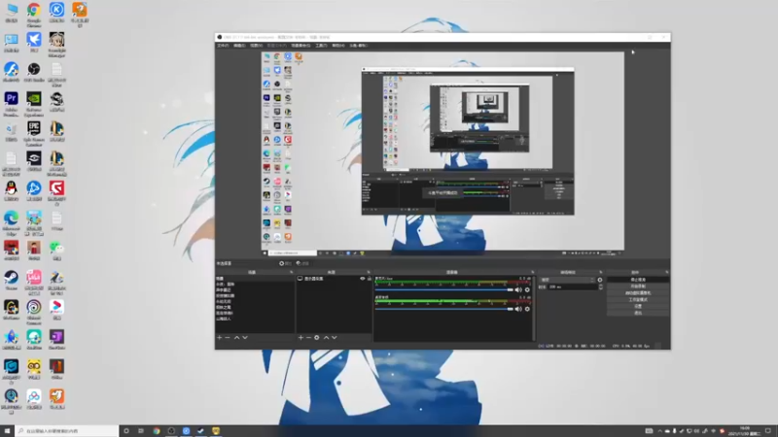Click the Exit button in Controls panel
The width and height of the screenshot is (778, 437).
(x=638, y=313)
